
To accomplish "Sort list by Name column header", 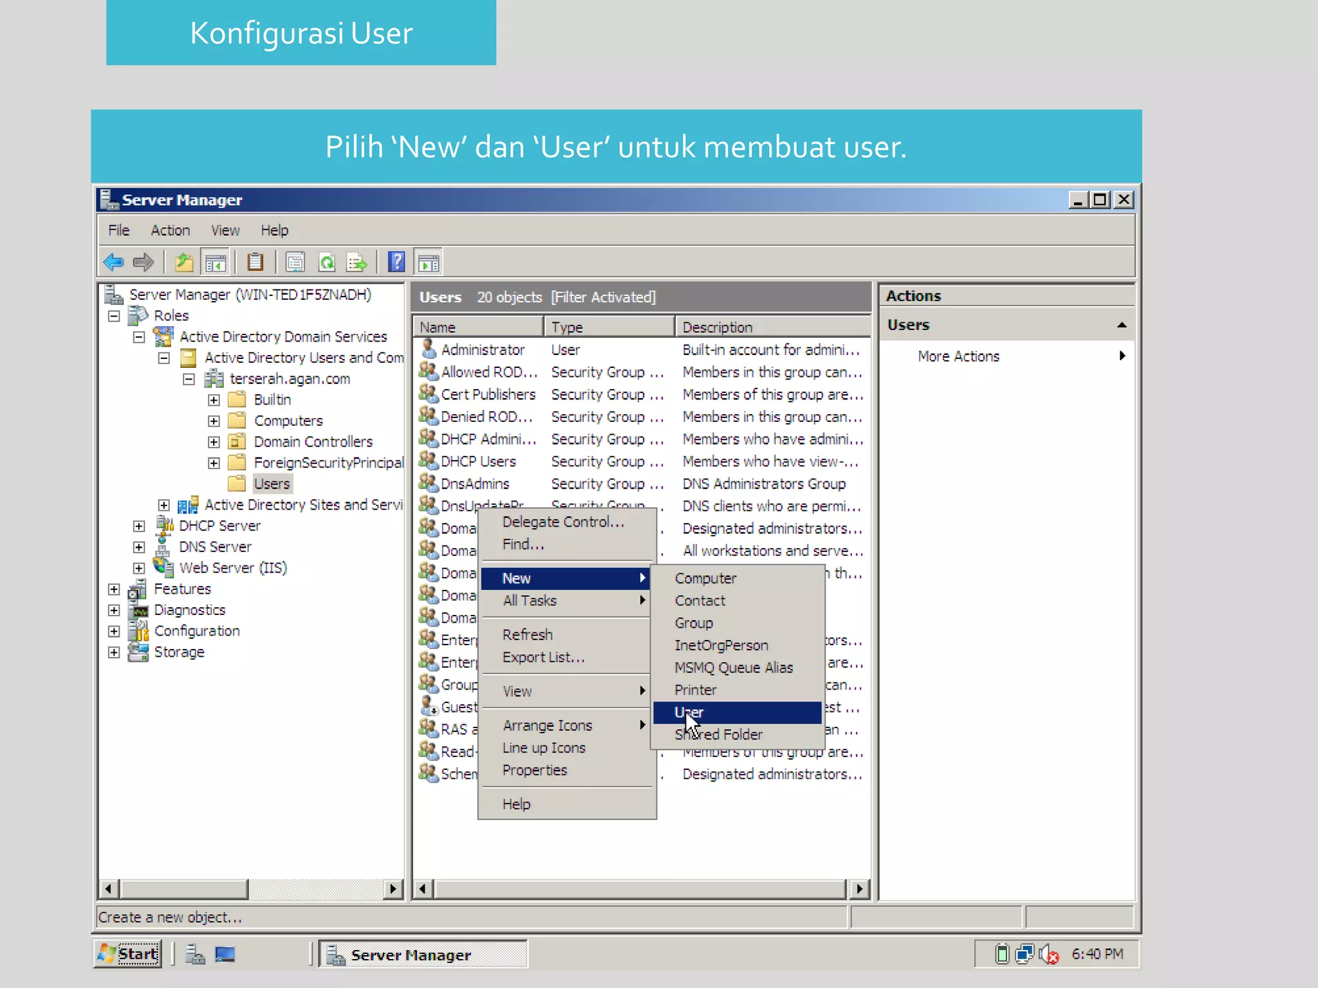I will pos(478,327).
